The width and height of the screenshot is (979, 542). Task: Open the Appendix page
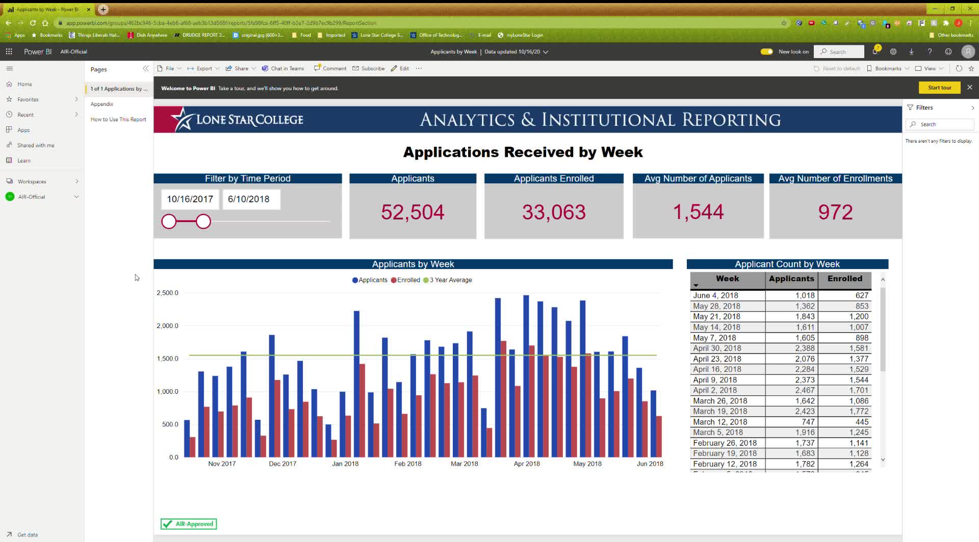pyautogui.click(x=101, y=104)
